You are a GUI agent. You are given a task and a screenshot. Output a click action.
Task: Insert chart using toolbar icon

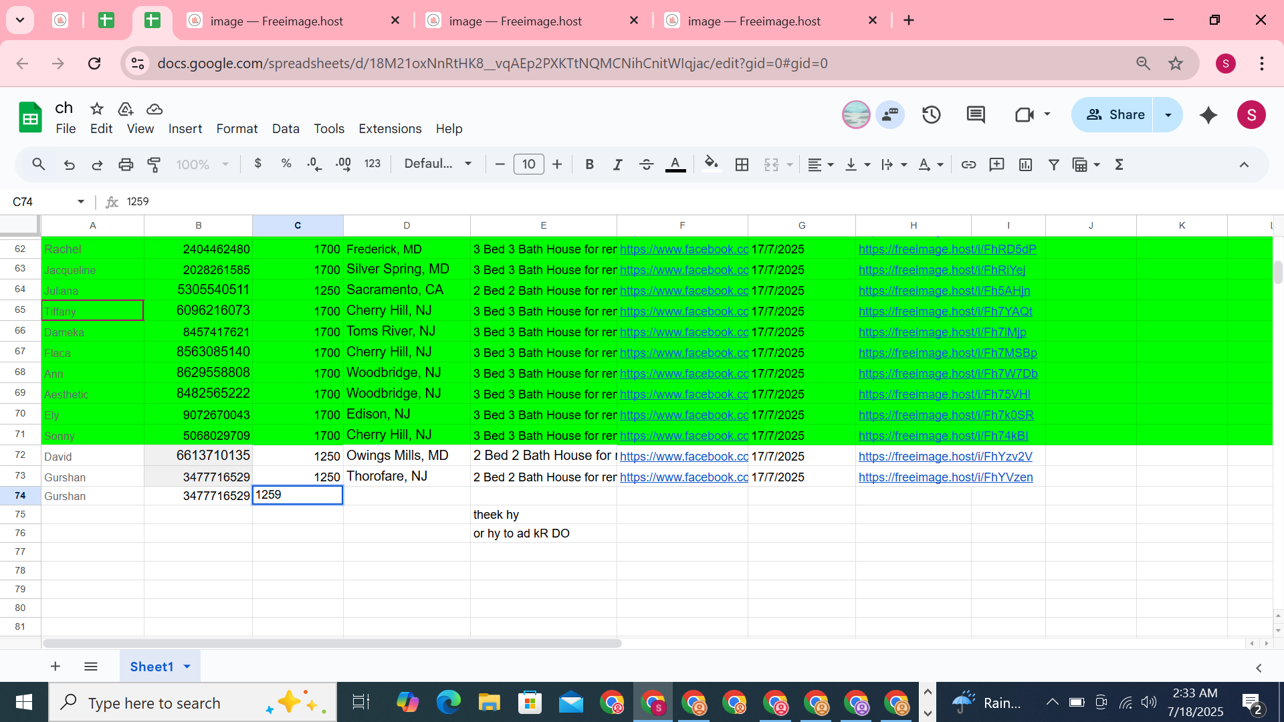[x=1025, y=164]
